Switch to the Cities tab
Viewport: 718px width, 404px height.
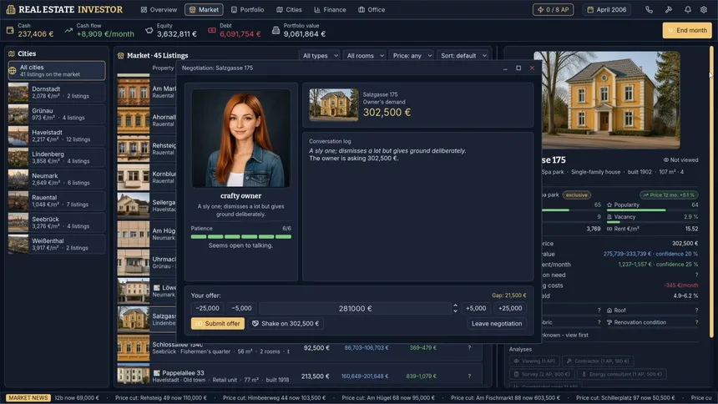click(289, 10)
